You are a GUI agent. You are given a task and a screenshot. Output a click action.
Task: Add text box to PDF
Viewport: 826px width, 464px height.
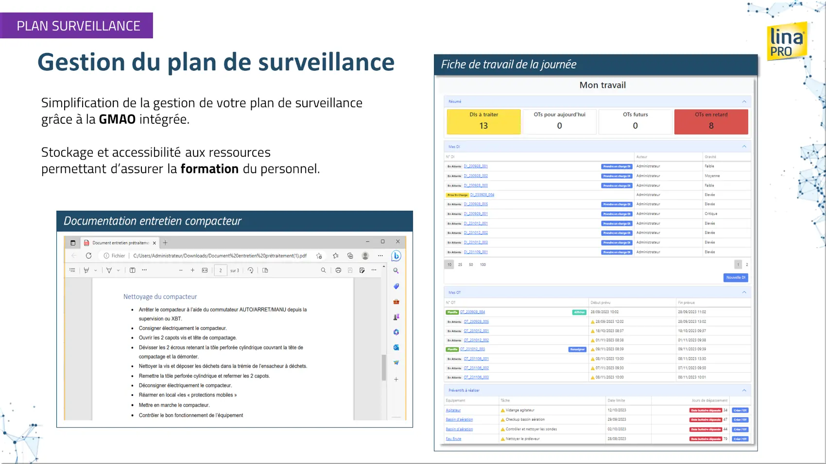pos(132,270)
